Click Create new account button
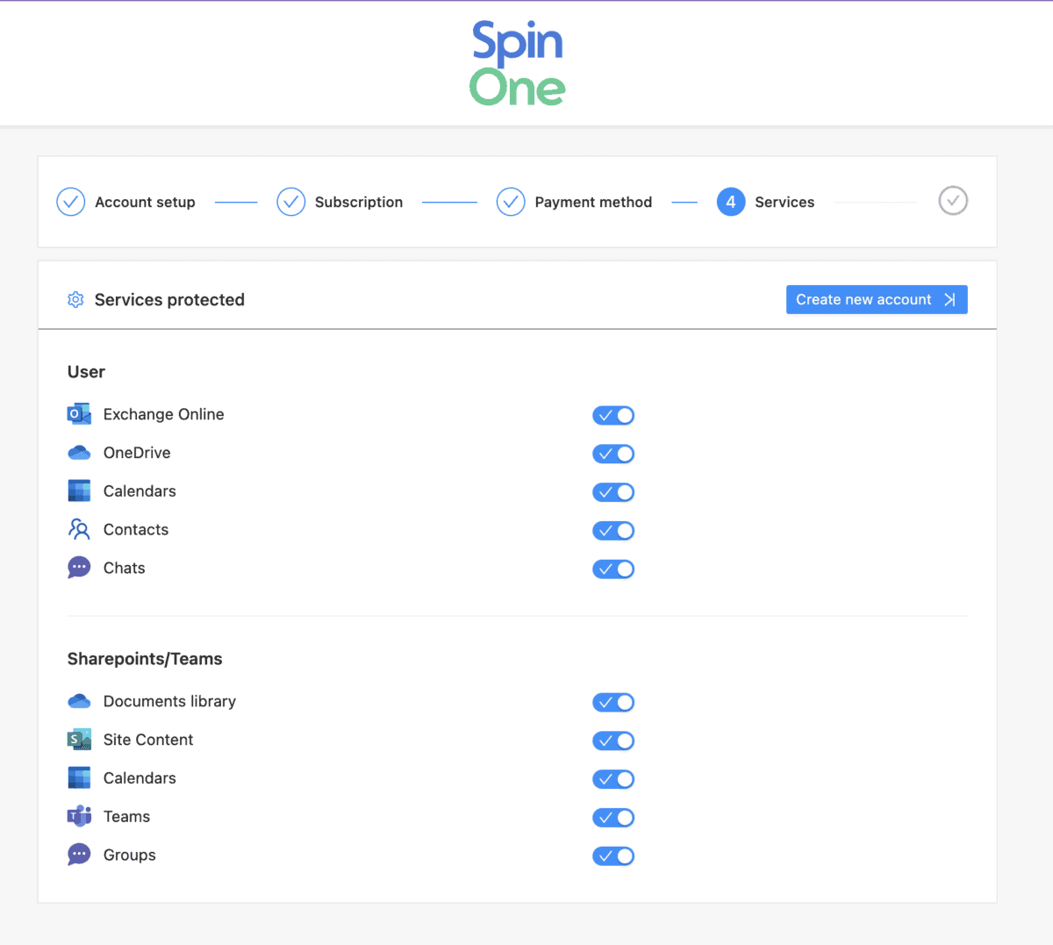The image size is (1053, 945). click(x=877, y=299)
